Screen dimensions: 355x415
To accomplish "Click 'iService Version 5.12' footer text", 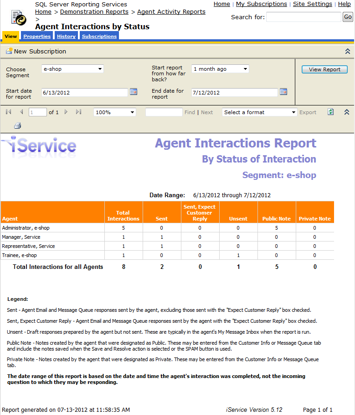I will pyautogui.click(x=254, y=410).
